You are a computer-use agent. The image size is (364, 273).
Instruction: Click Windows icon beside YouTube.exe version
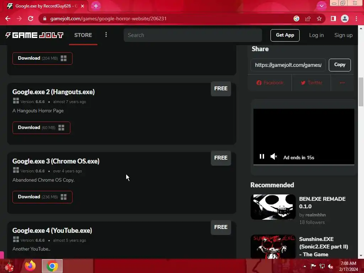(x=16, y=239)
